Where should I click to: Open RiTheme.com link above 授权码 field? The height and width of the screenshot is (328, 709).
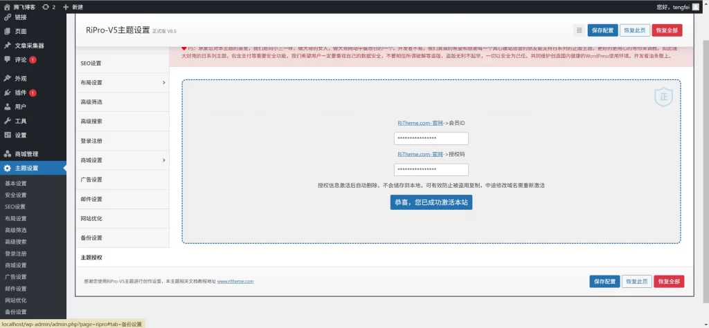click(420, 154)
